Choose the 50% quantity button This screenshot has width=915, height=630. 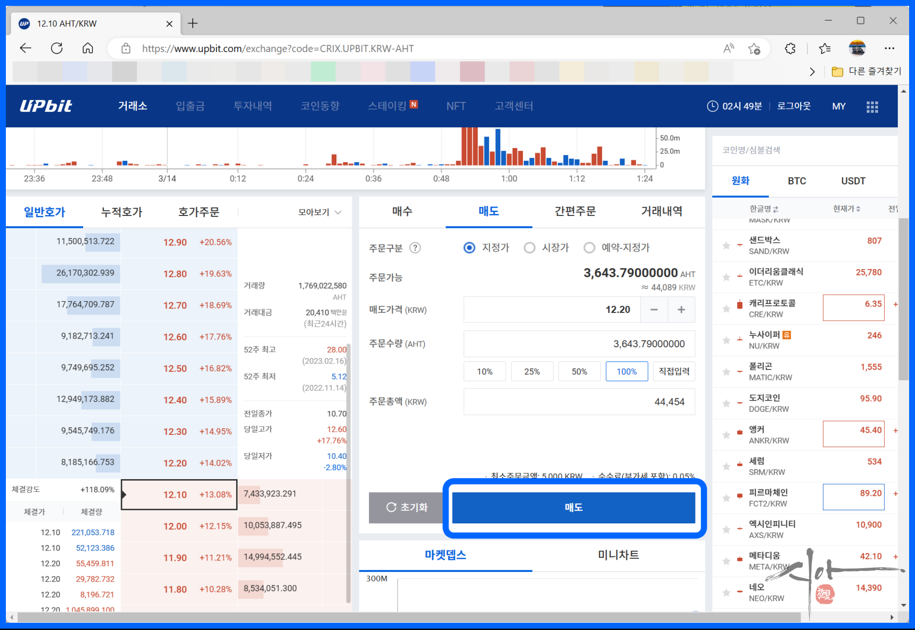(579, 372)
